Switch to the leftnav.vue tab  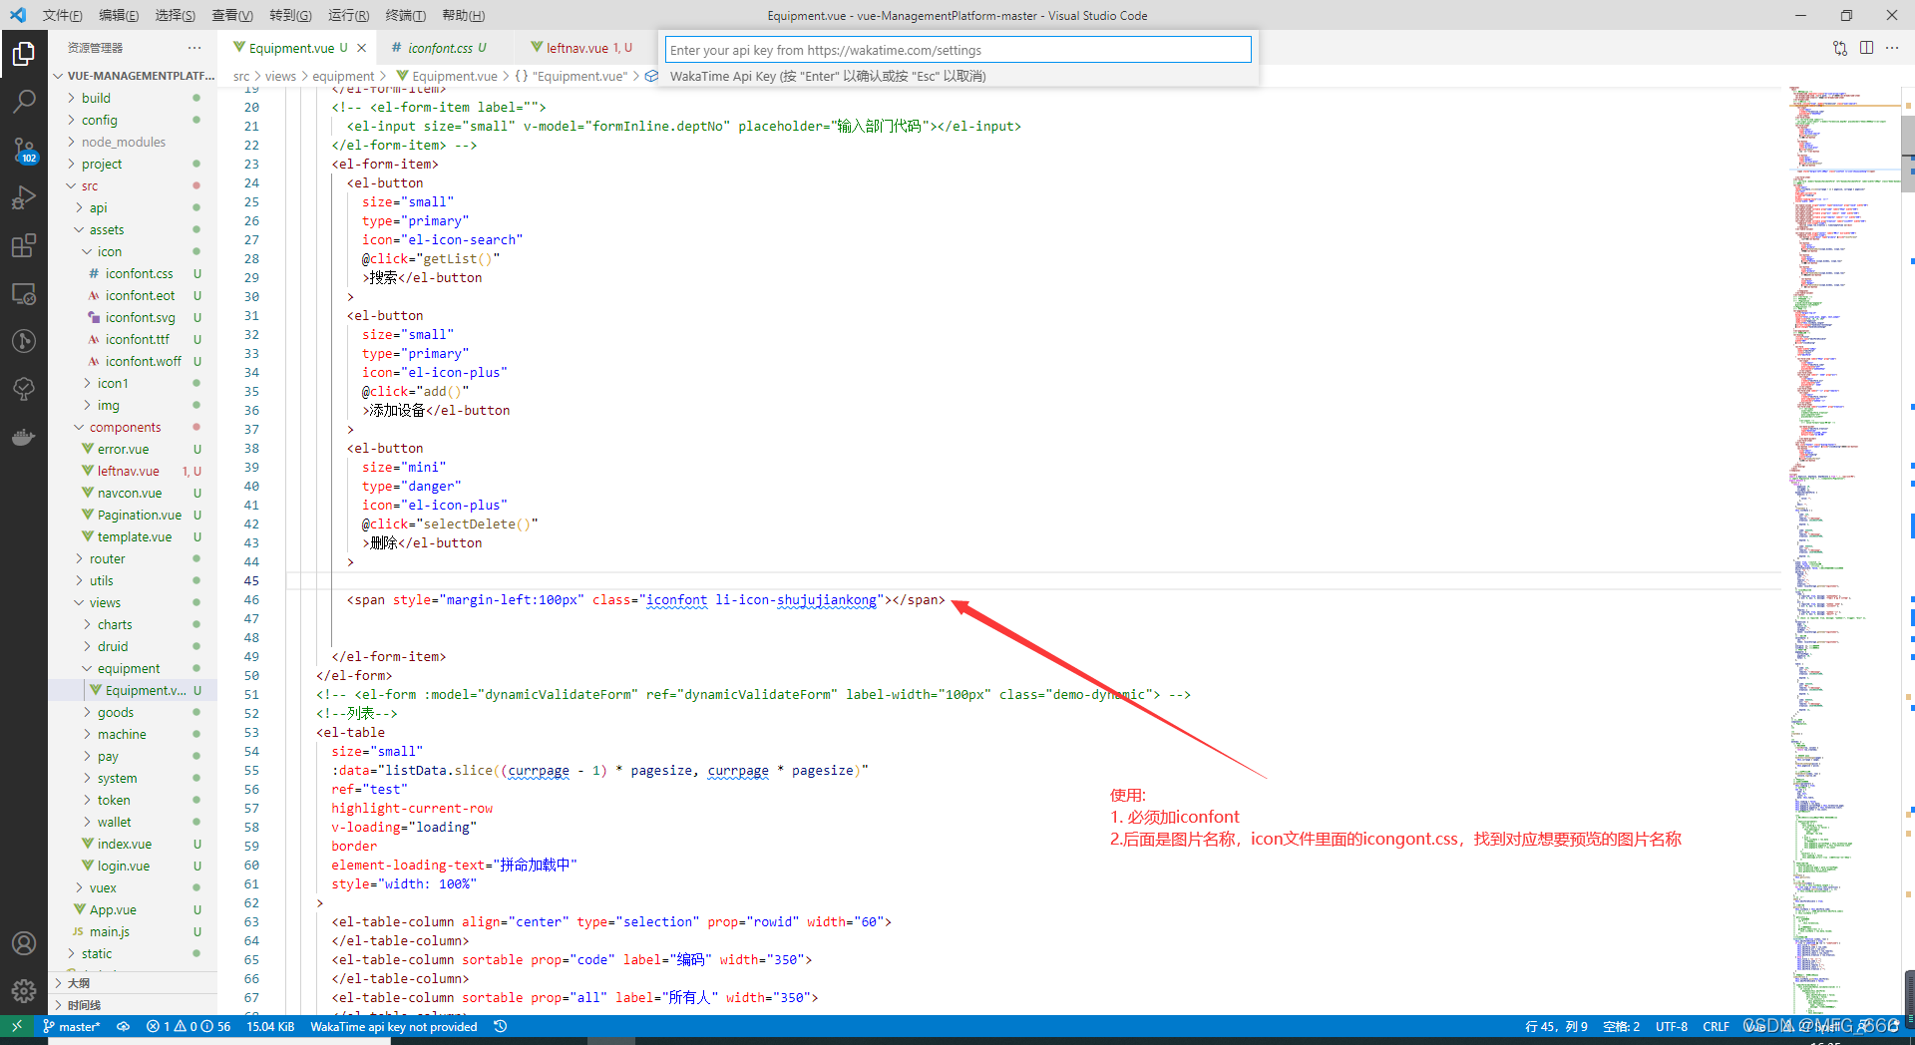[582, 48]
